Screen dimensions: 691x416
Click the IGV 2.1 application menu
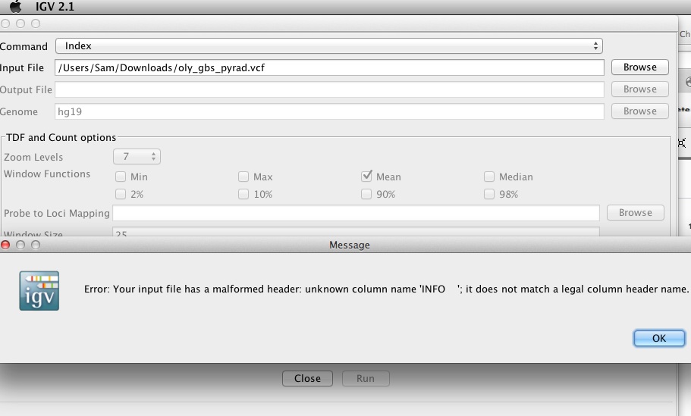[55, 7]
